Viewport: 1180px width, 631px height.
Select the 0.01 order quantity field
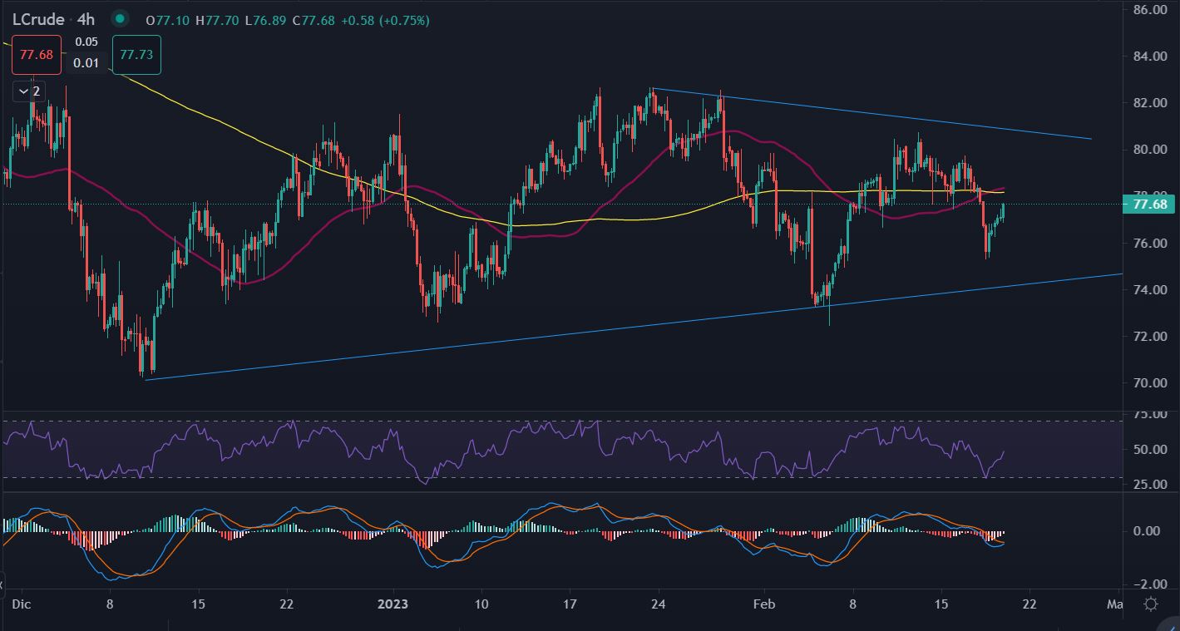coord(86,63)
